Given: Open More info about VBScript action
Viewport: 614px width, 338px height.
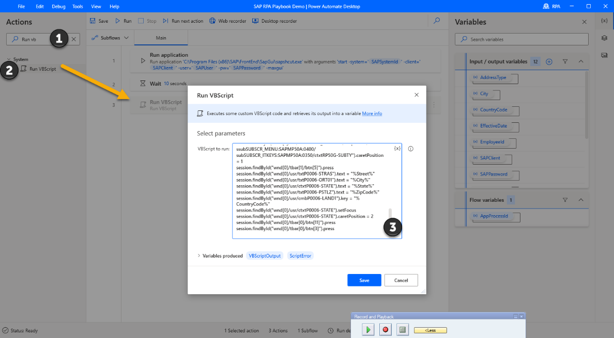Looking at the screenshot, I should click(x=372, y=113).
